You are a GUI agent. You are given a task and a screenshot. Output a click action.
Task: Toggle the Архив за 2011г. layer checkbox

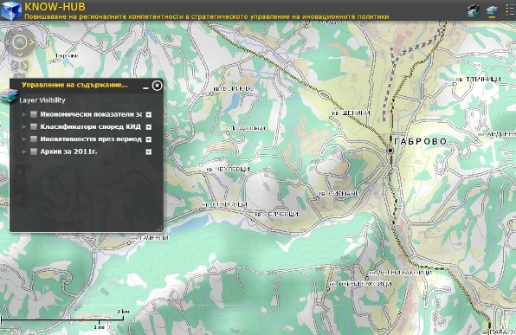34,151
